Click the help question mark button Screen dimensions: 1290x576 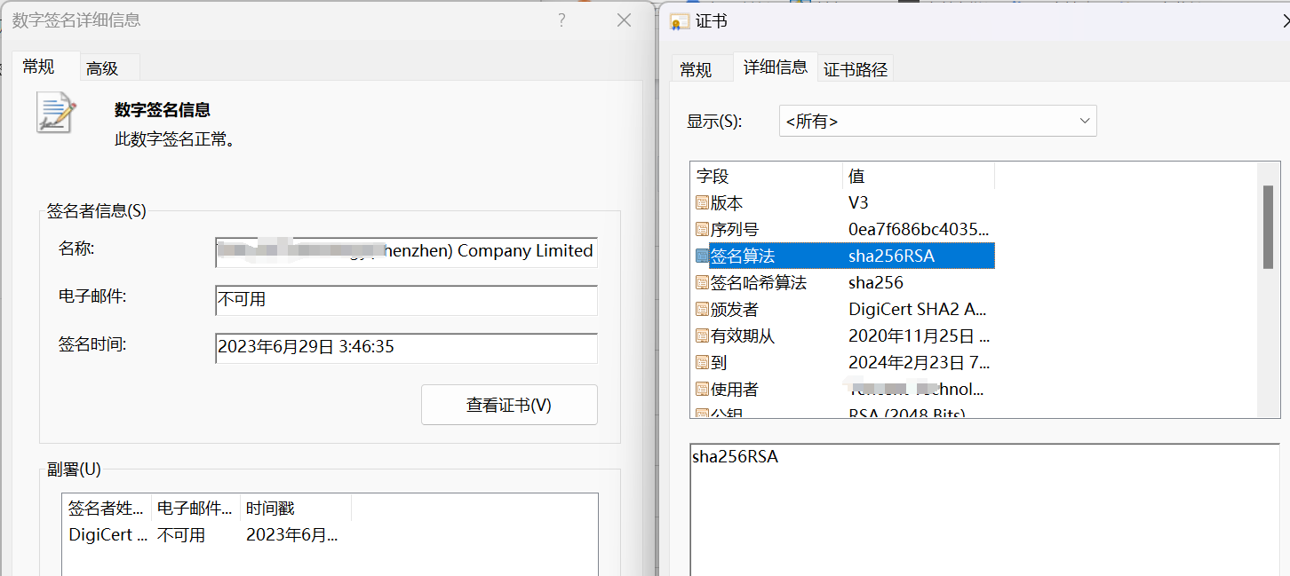point(561,20)
